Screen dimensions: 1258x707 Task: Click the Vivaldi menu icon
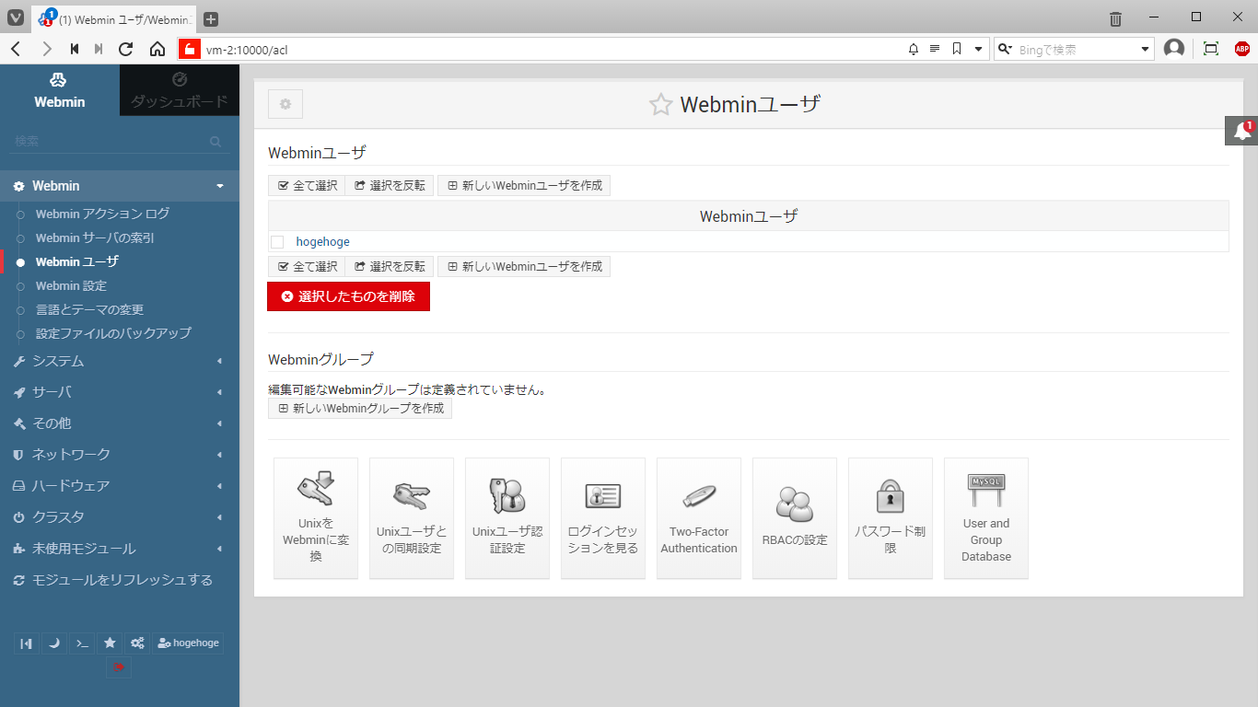point(16,18)
